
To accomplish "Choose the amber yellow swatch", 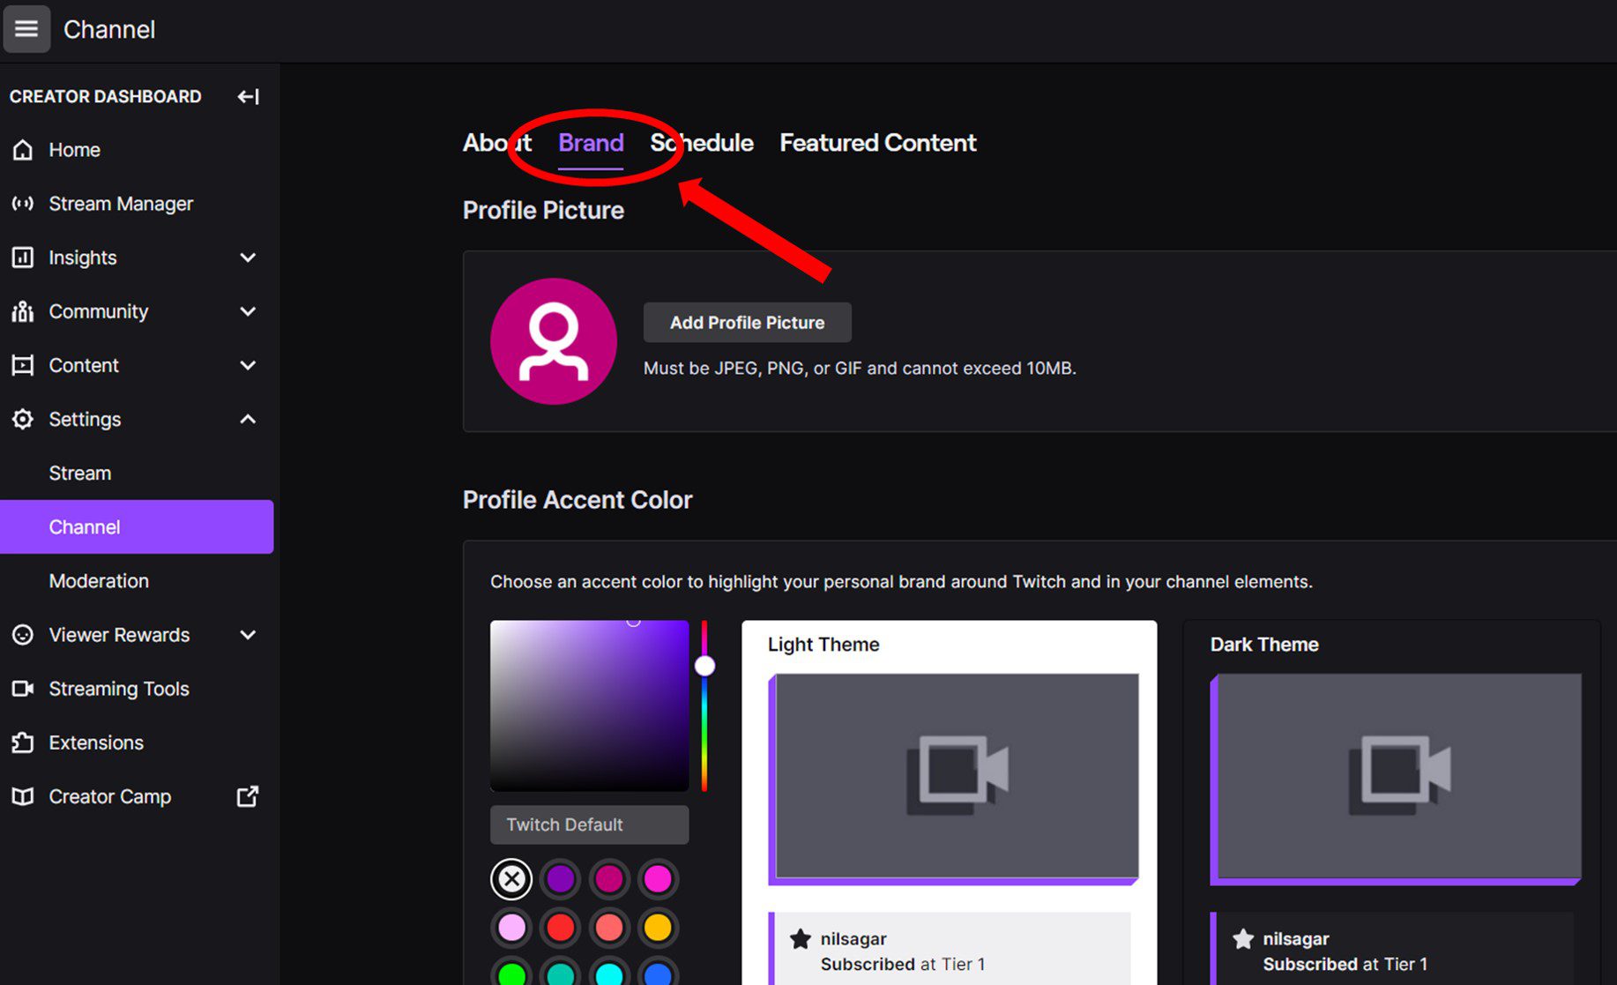I will [658, 928].
